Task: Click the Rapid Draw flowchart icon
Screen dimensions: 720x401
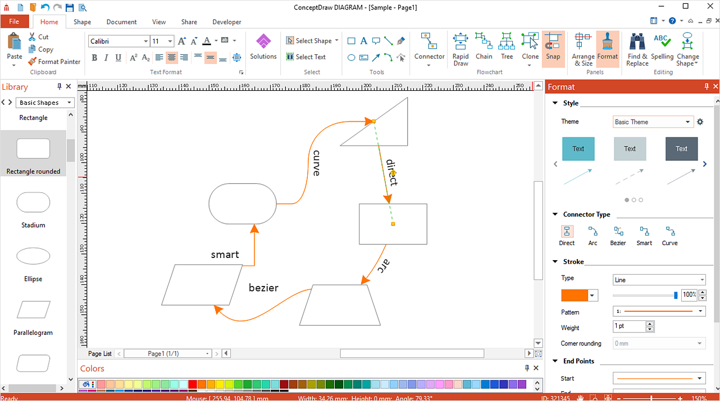Action: click(461, 49)
